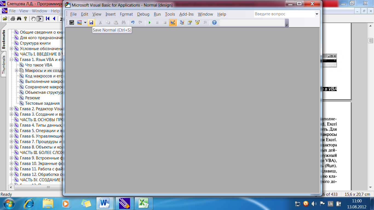Open the Debug menu
Viewport: 374px width, 210px height.
click(143, 14)
